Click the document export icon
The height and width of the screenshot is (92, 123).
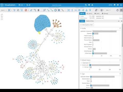(101, 10)
